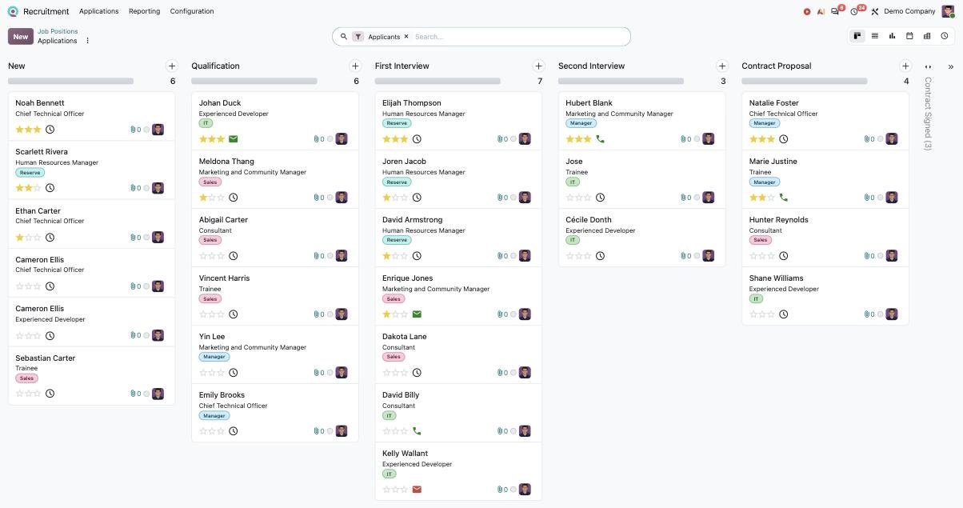Click the phone icon on Marie Justine card
This screenshot has width=963, height=508.
click(784, 198)
